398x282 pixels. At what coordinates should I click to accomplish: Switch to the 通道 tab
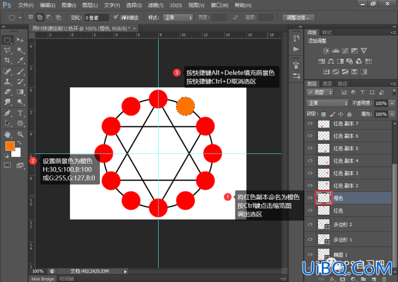pos(327,83)
